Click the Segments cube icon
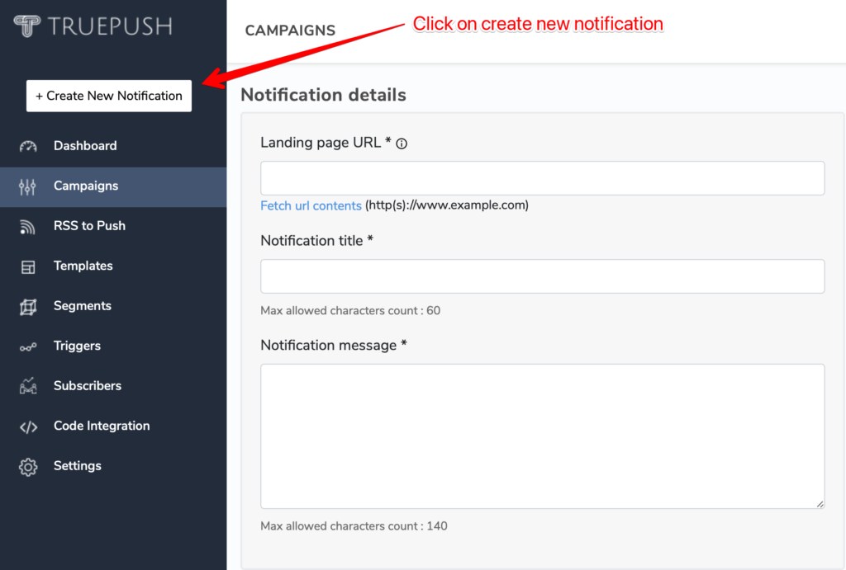The height and width of the screenshot is (570, 846). click(27, 305)
